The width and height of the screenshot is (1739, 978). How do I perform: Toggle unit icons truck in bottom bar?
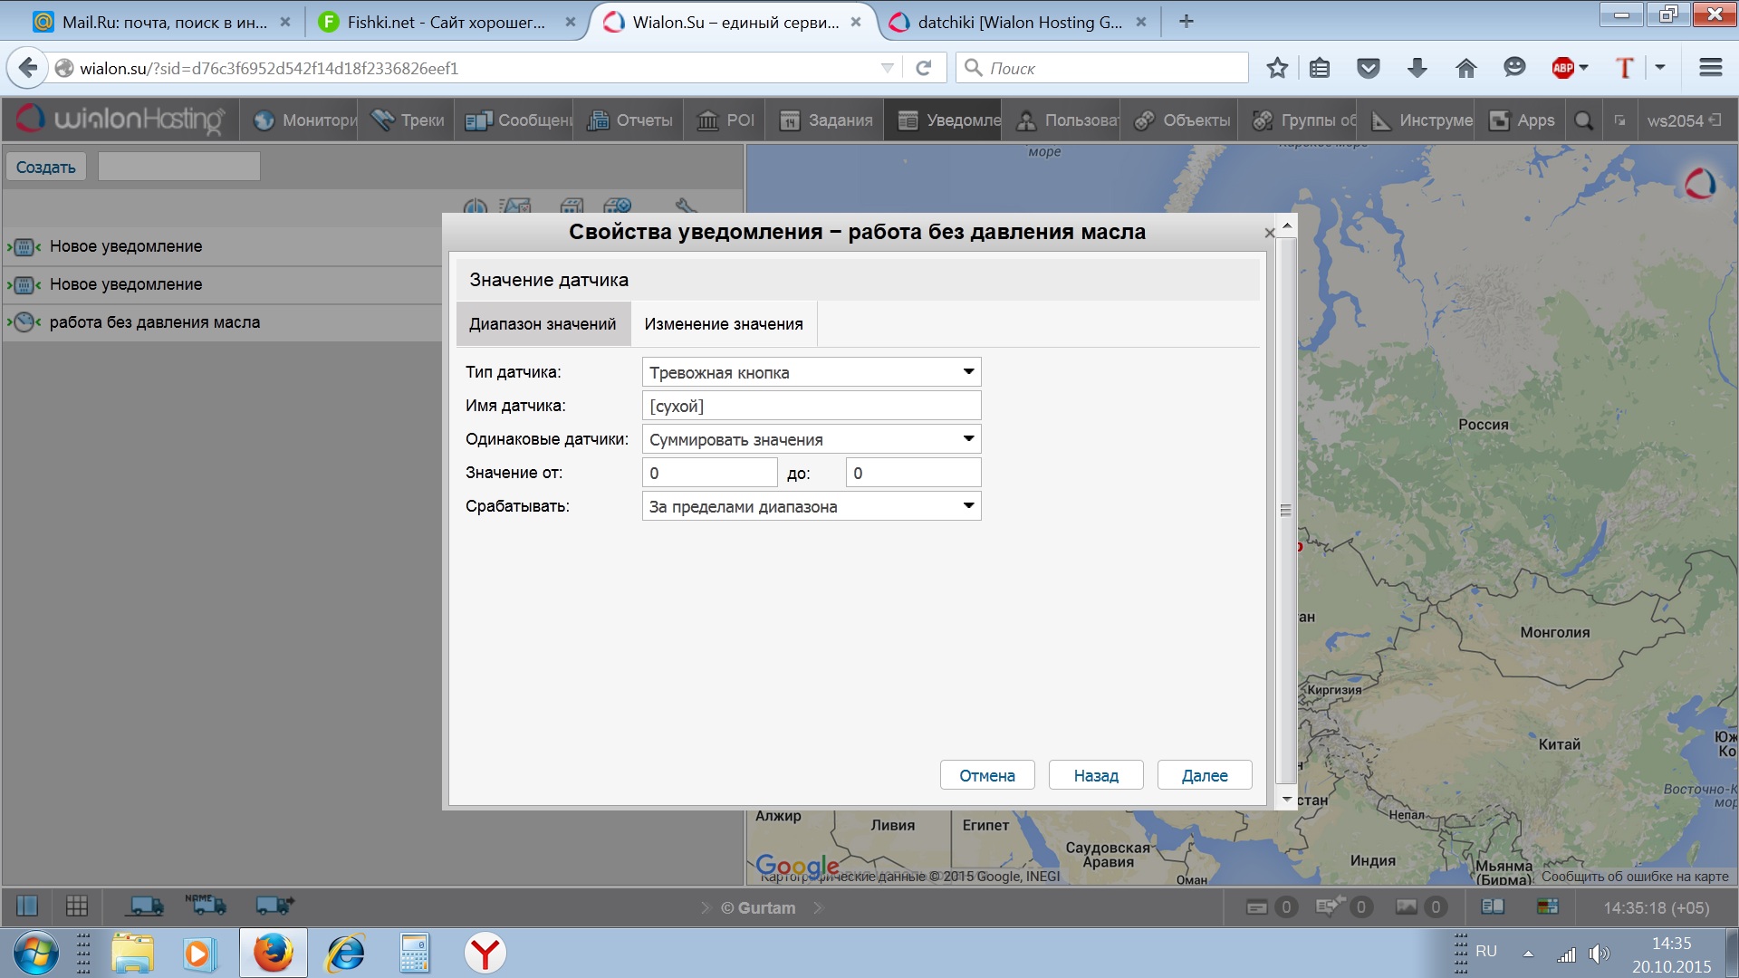point(146,905)
